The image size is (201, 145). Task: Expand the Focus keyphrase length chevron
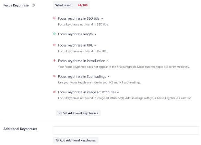point(95,34)
